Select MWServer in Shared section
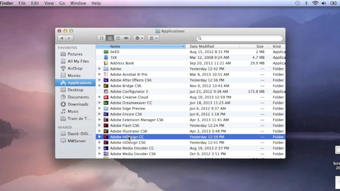Viewport: 340px width, 191px height. point(75,141)
